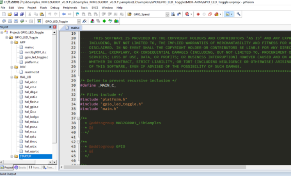Click the GPIO_Speed find text box
291x177 pixels.
tap(149, 14)
